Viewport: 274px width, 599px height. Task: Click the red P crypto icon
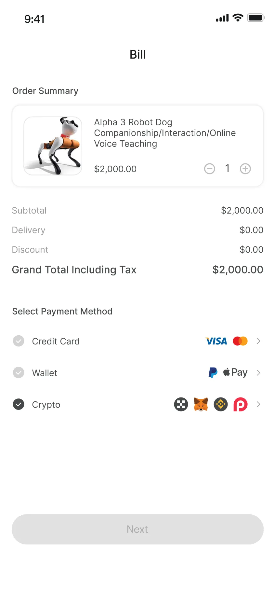[x=241, y=405]
